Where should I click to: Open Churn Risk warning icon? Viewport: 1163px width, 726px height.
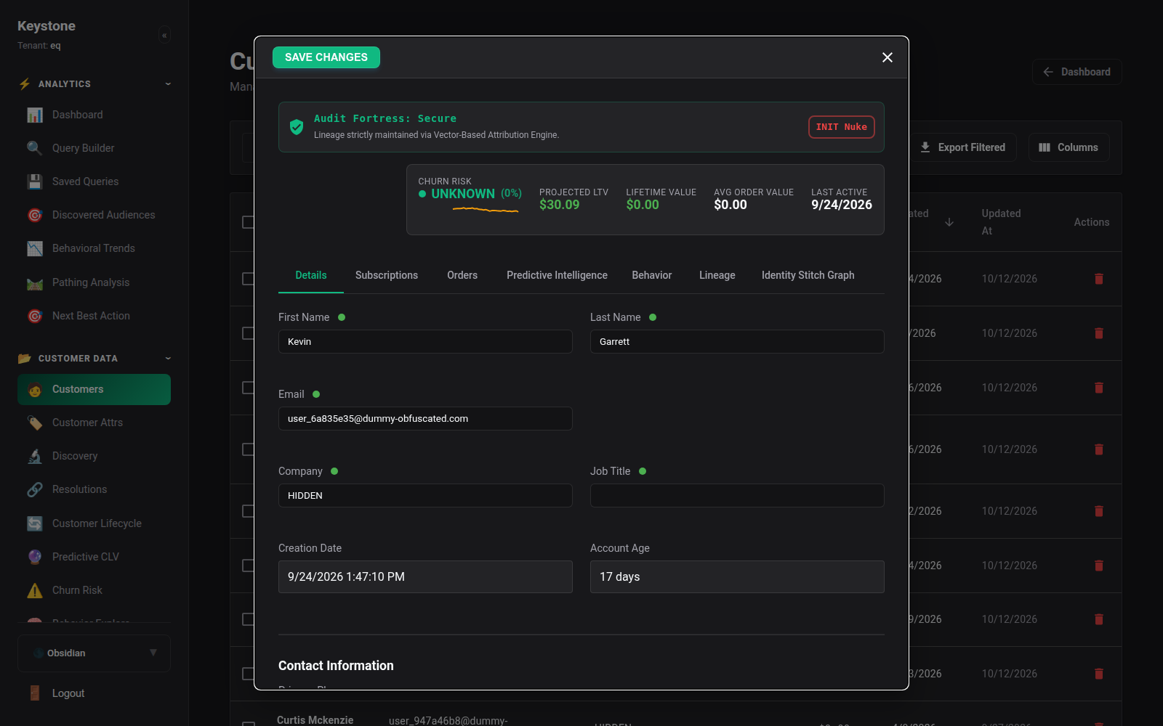point(35,590)
